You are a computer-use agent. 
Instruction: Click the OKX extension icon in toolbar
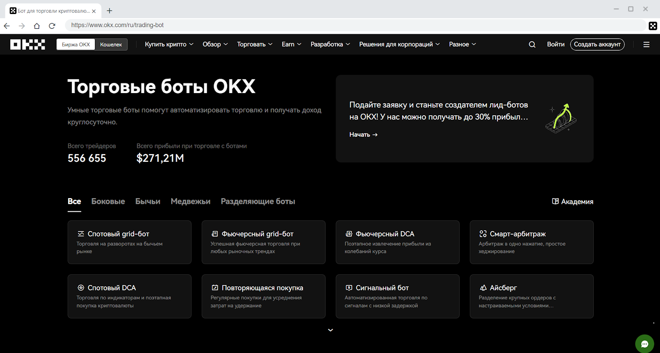653,26
